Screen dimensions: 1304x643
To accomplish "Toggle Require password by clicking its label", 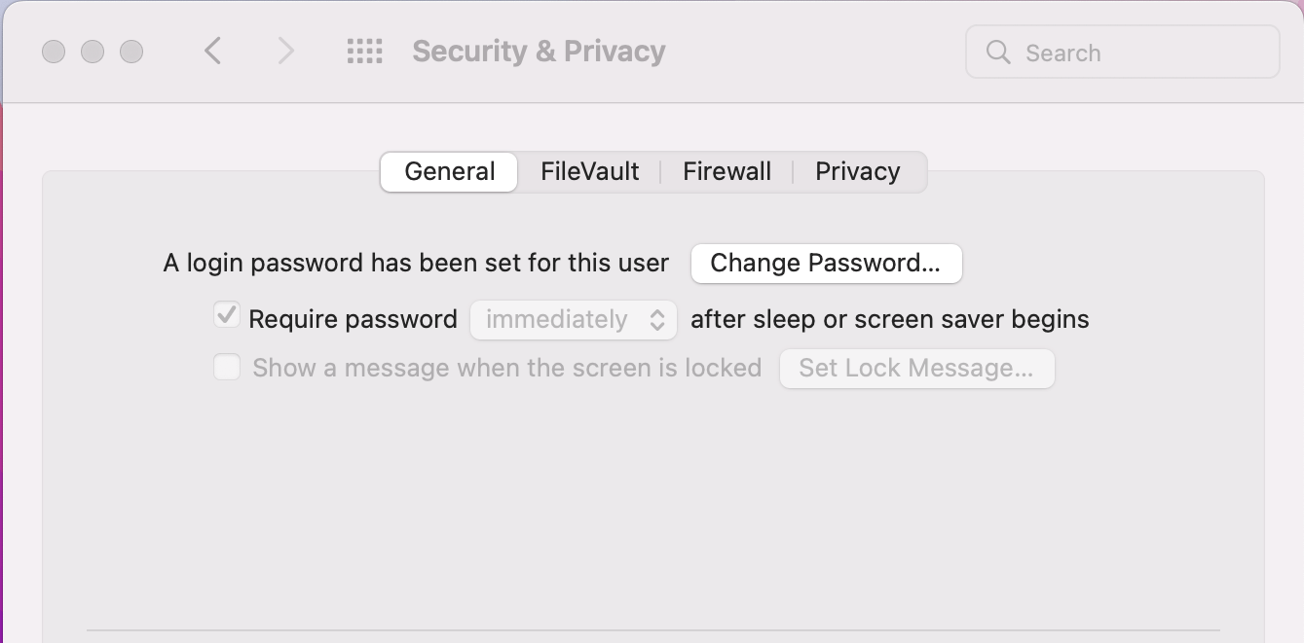I will (x=353, y=318).
